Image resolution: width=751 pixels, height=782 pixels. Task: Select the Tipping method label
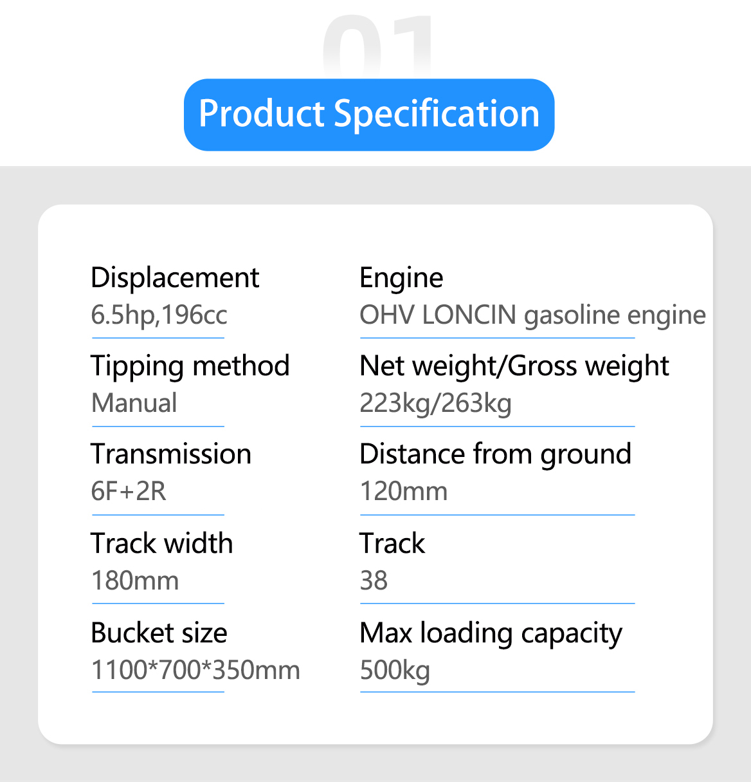[x=190, y=366]
